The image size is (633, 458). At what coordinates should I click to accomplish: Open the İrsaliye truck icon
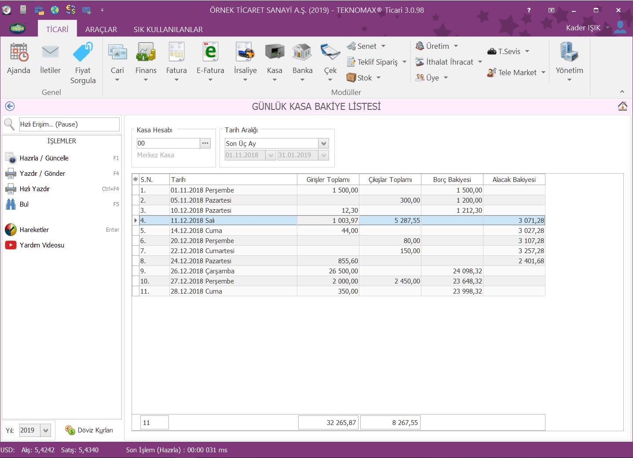[x=245, y=53]
